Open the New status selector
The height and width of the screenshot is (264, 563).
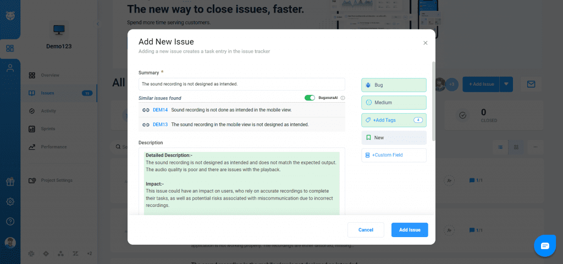(x=394, y=138)
